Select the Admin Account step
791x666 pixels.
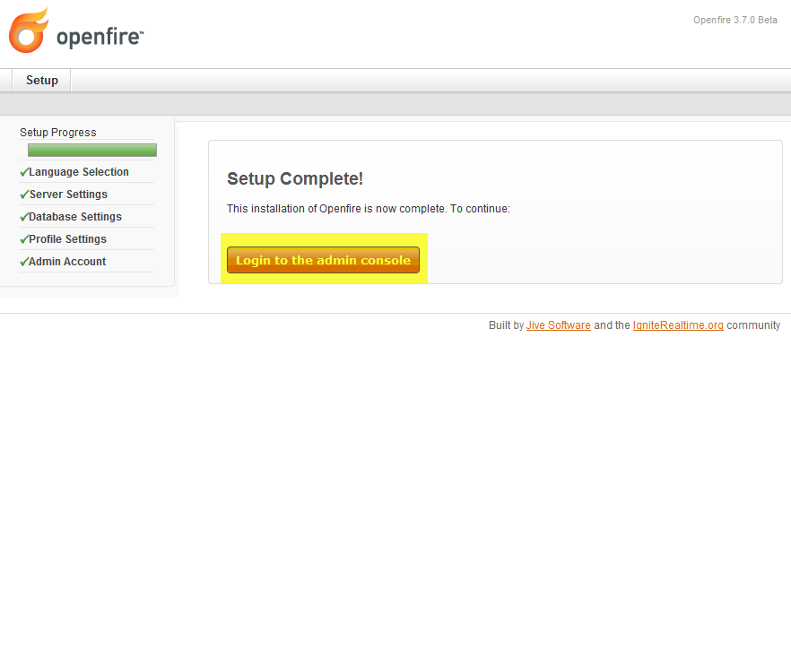point(67,262)
